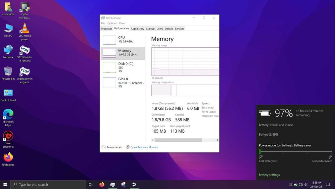Open the Network desktop icon
This screenshot has height=189, width=335.
tap(8, 52)
